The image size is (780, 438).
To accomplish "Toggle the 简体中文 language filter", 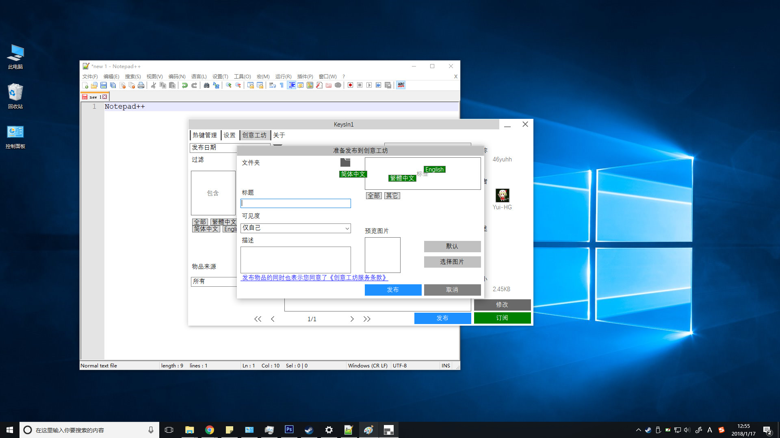I will [x=206, y=228].
